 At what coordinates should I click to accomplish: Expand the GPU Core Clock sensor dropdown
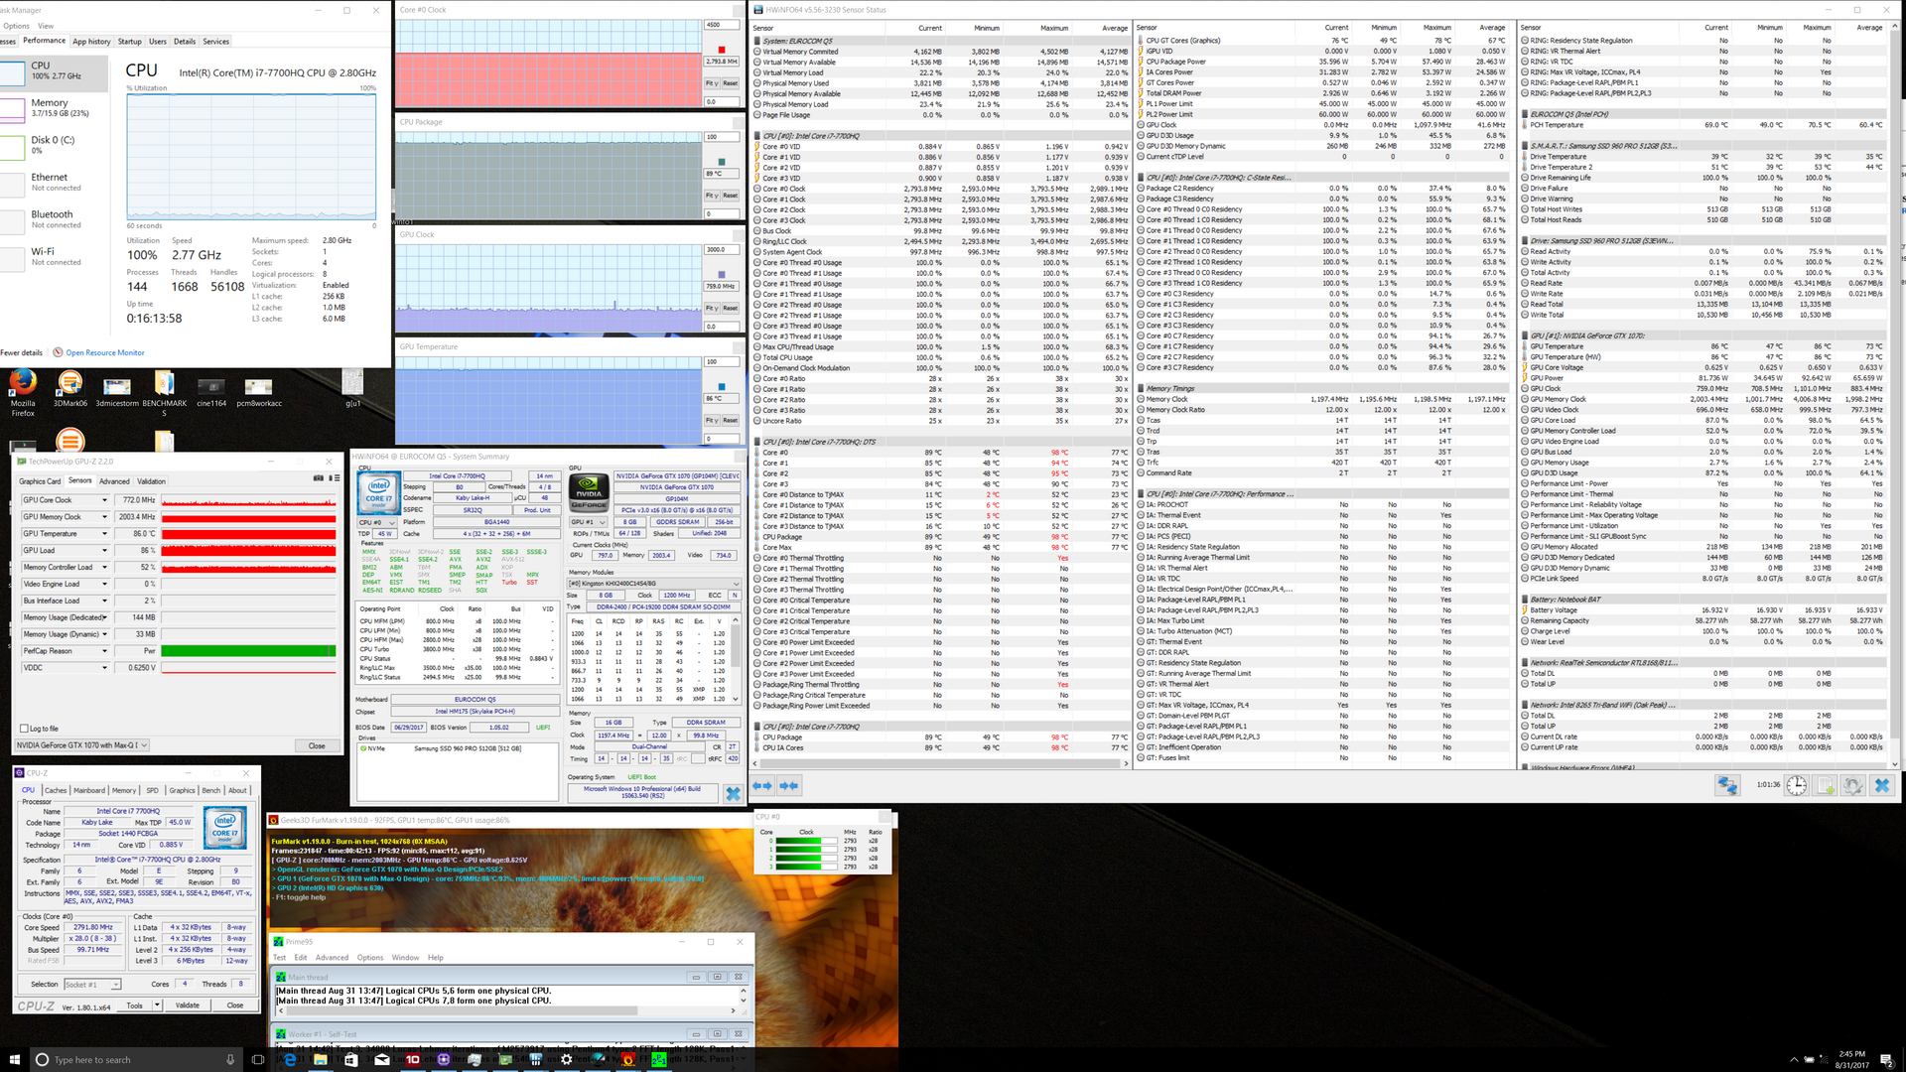(x=104, y=500)
